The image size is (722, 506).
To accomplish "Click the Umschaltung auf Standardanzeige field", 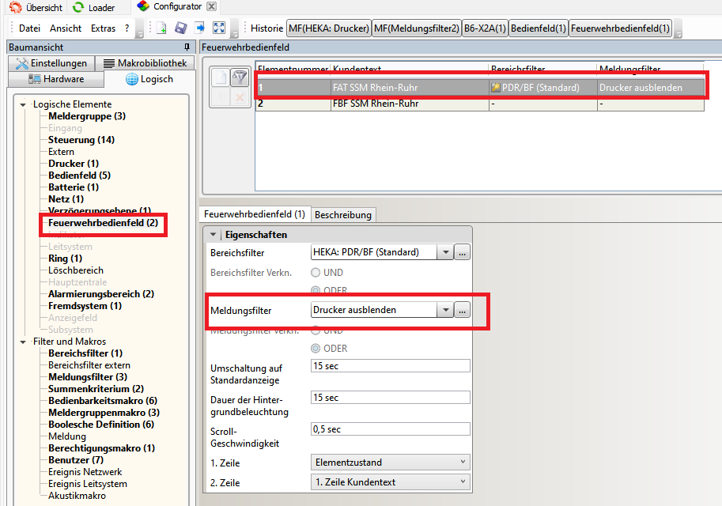I will tap(391, 366).
